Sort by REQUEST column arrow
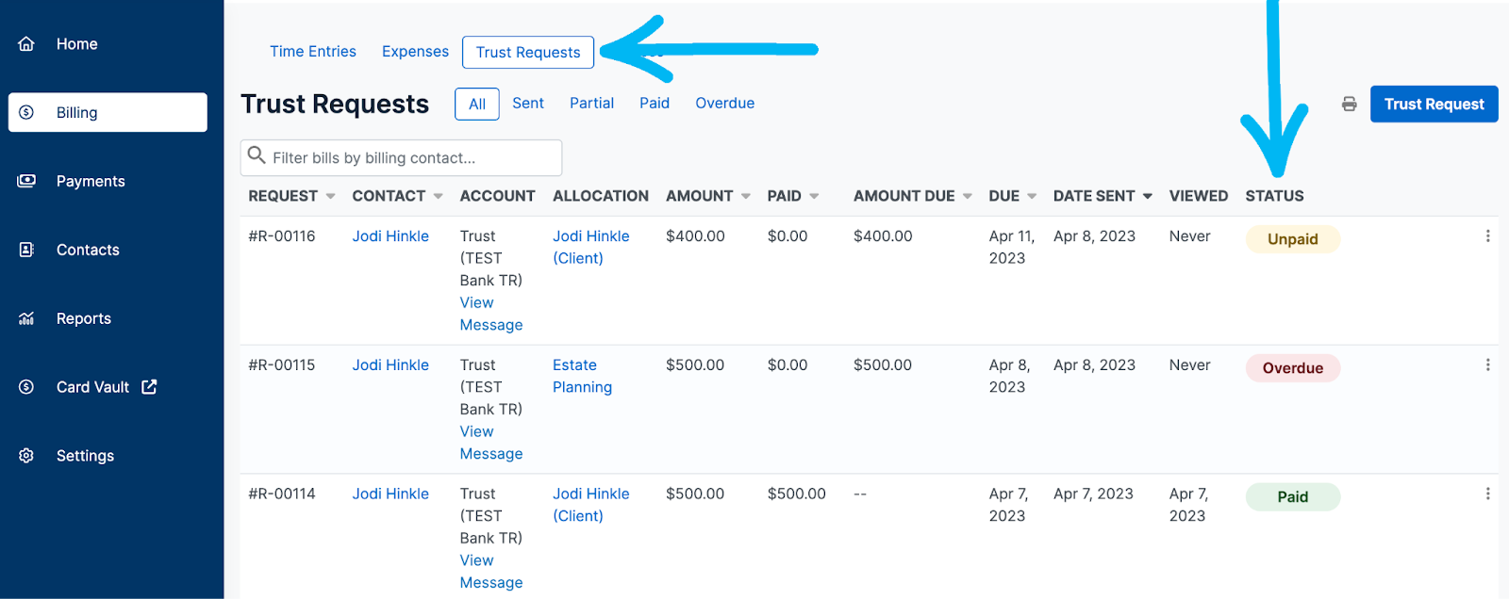 coord(330,196)
